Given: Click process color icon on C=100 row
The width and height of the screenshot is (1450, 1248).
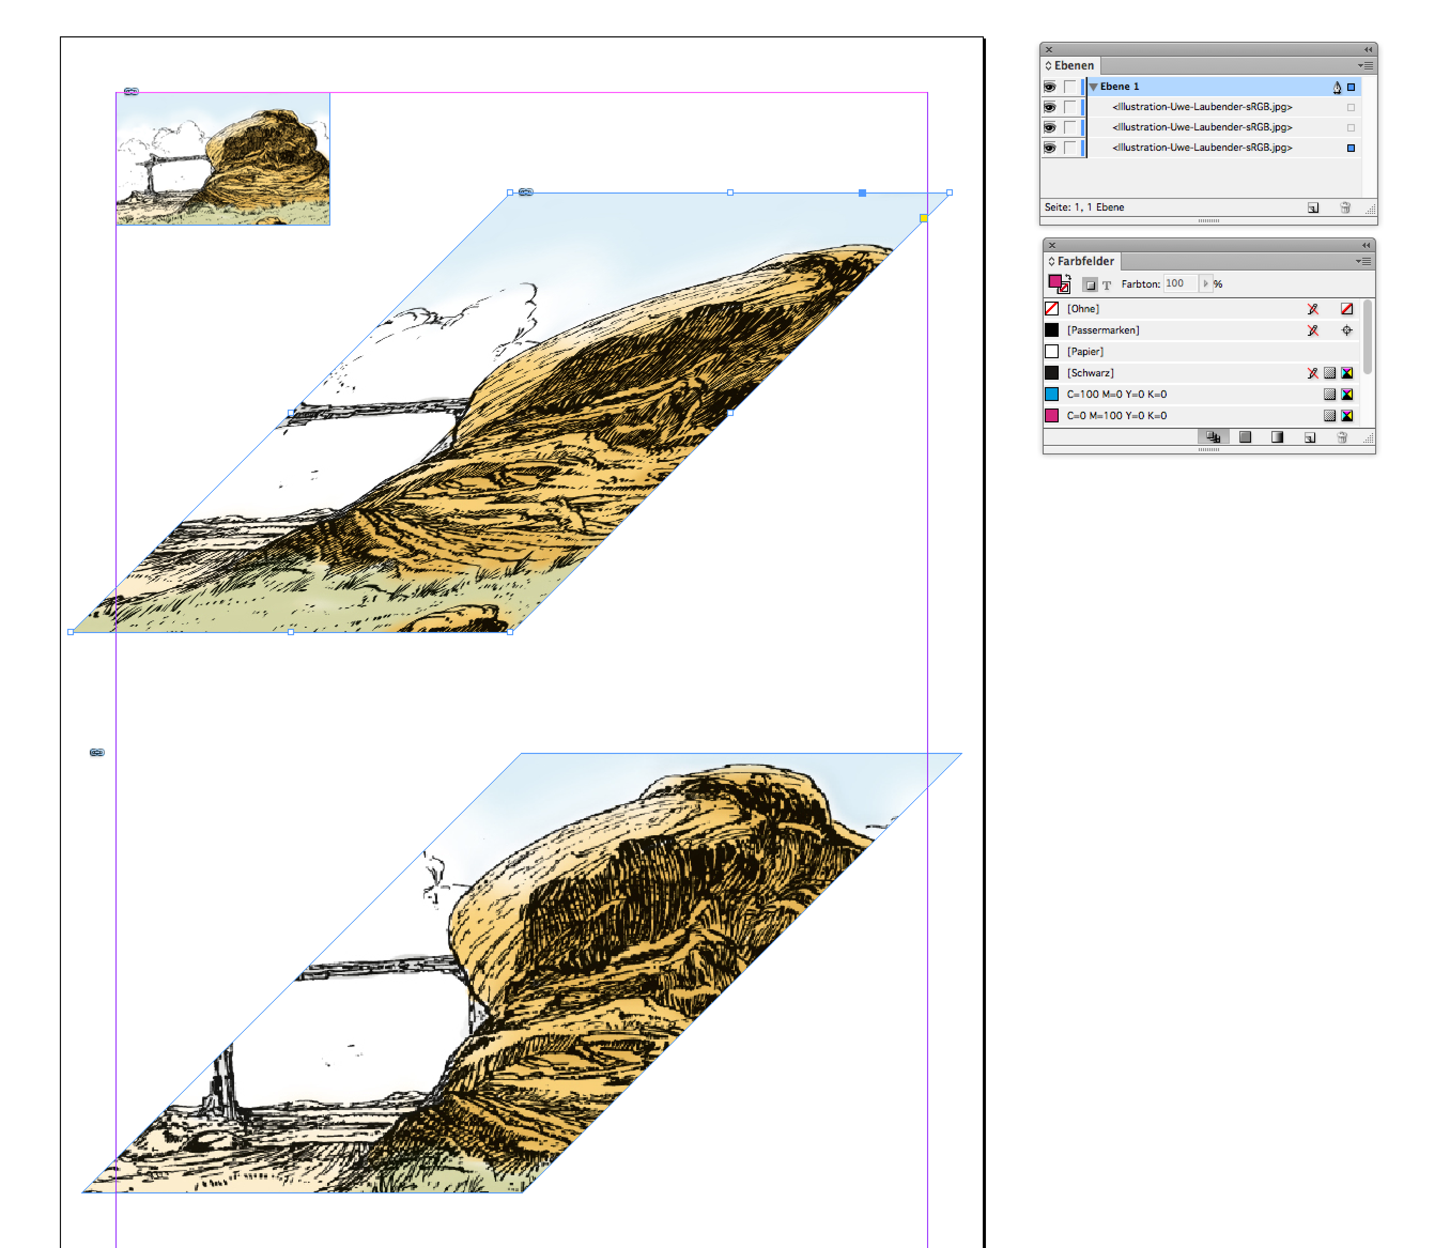Looking at the screenshot, I should point(1330,394).
